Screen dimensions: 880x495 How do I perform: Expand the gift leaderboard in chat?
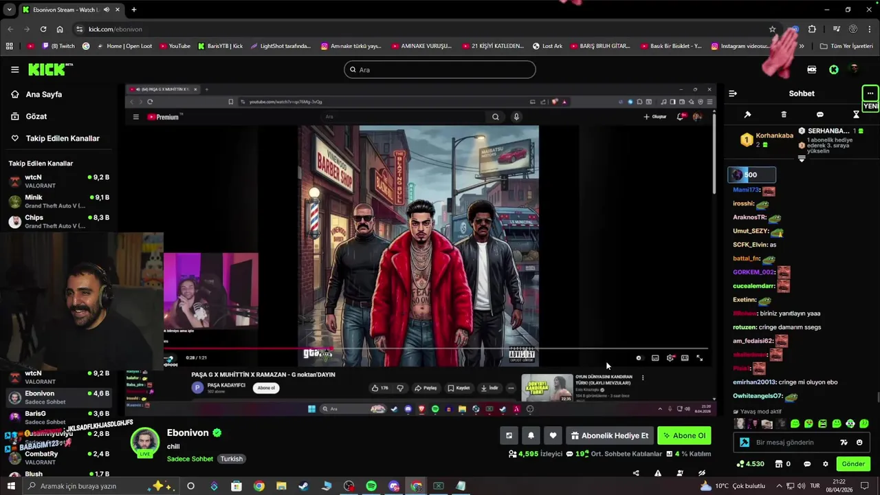(802, 159)
